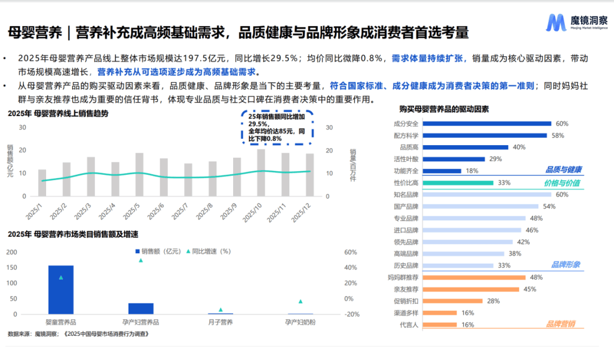Click the 价格与价值 category label
614x349 pixels.
pyautogui.click(x=563, y=183)
